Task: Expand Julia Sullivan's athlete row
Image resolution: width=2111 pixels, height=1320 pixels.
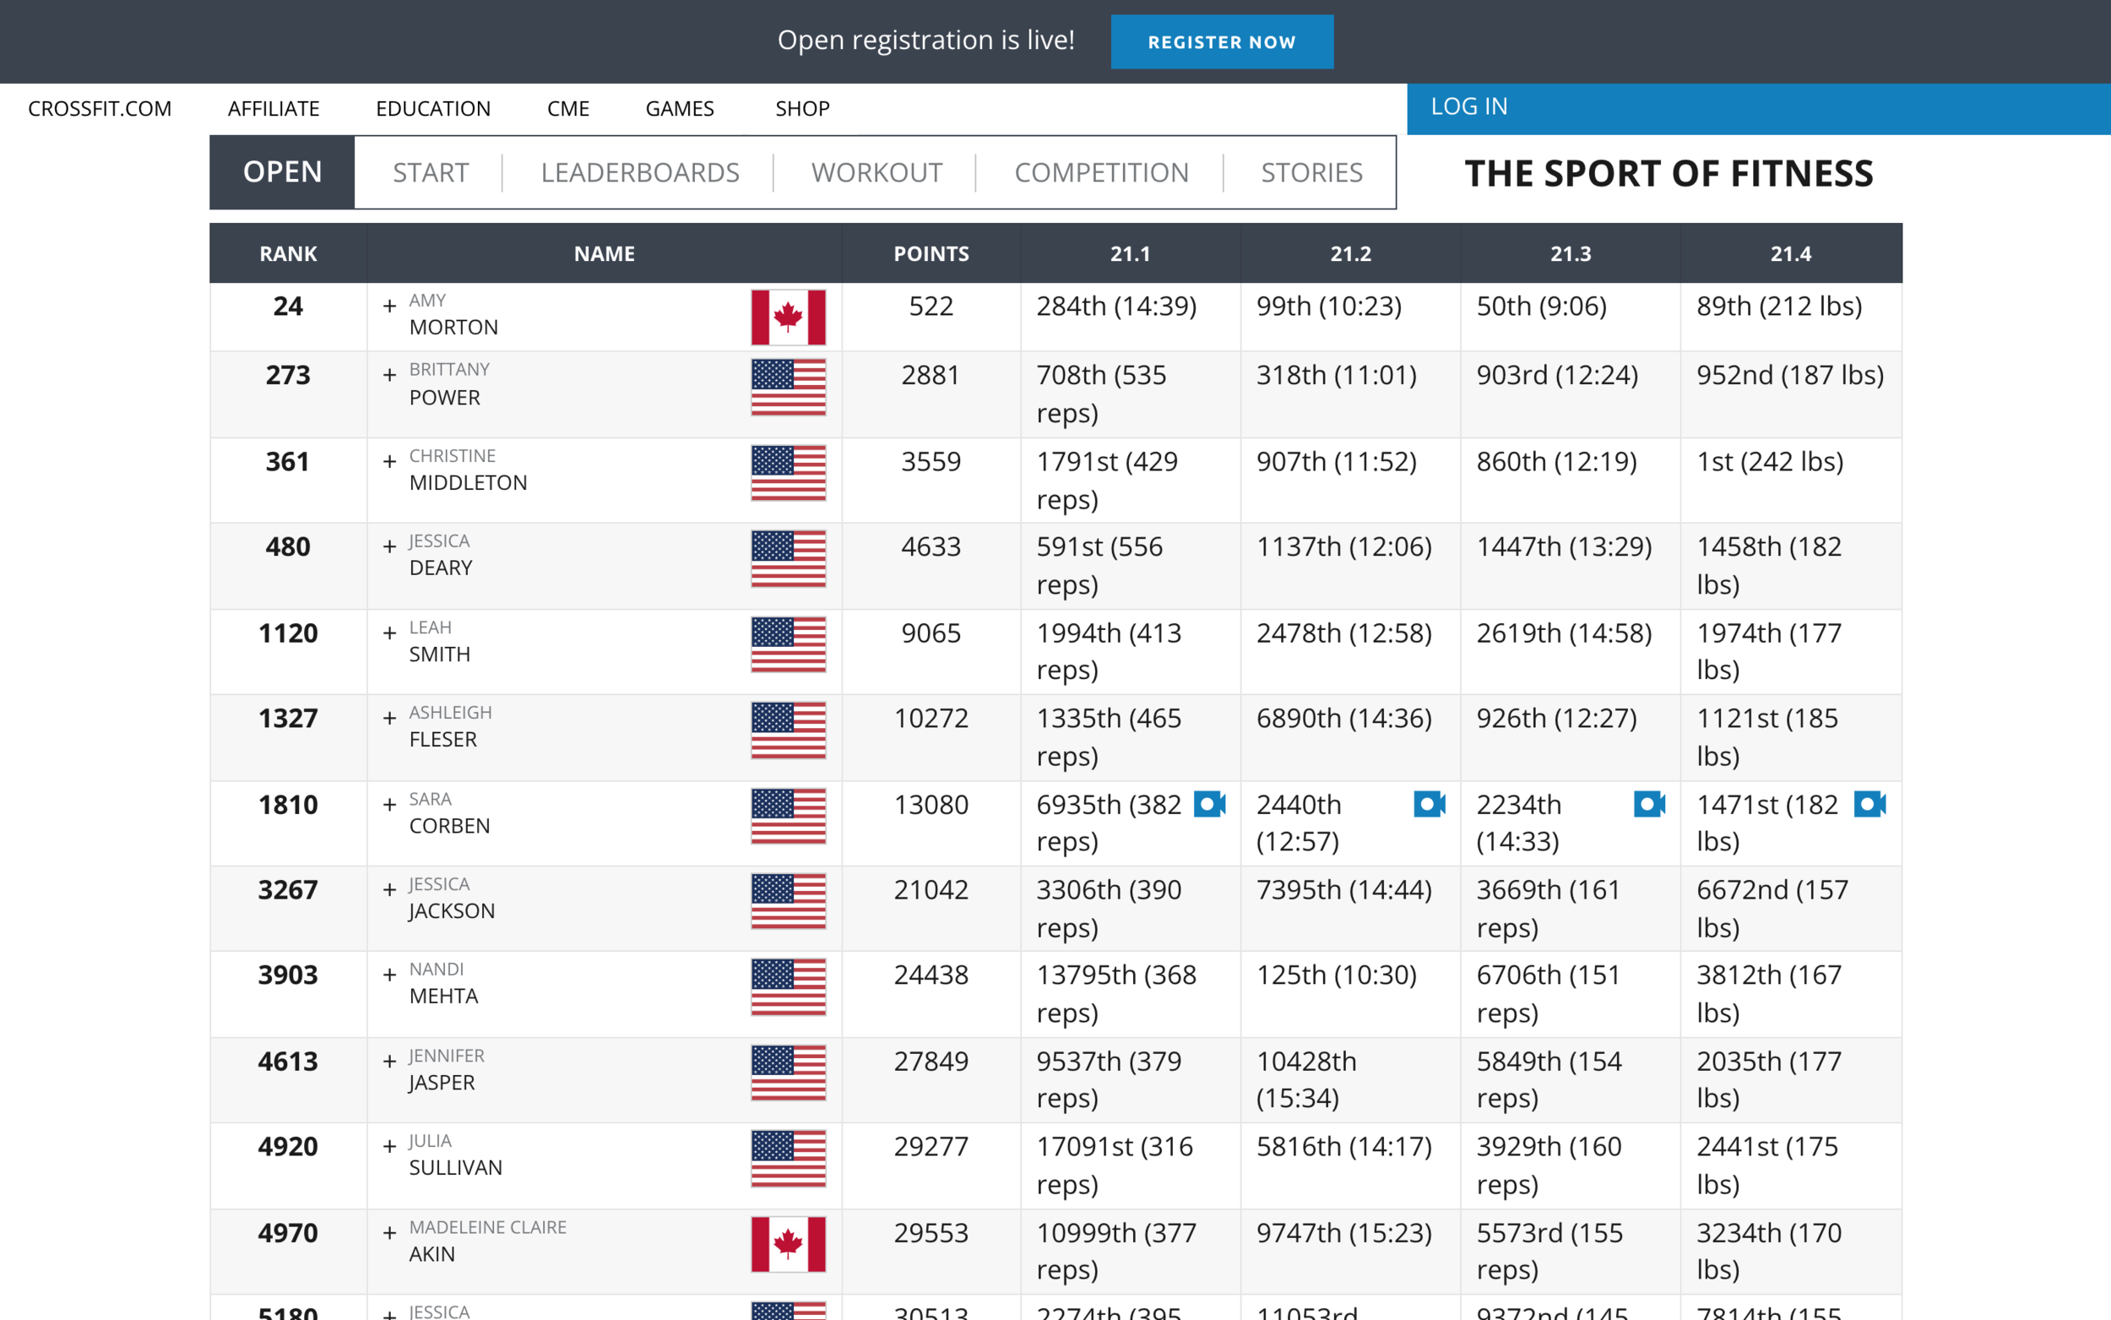Action: [x=390, y=1146]
